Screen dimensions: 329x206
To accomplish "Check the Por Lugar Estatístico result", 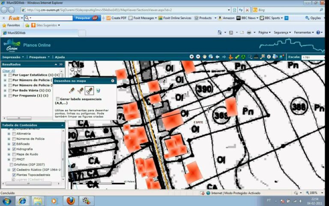I will (x=10, y=75).
